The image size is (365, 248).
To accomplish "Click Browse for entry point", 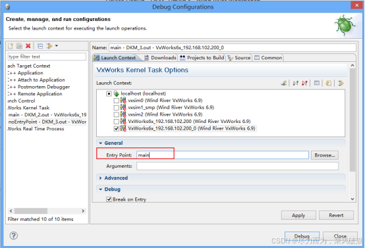I will click(325, 155).
